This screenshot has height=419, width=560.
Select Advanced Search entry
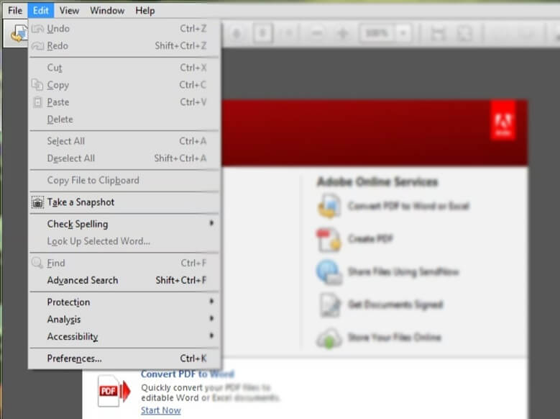(x=124, y=280)
